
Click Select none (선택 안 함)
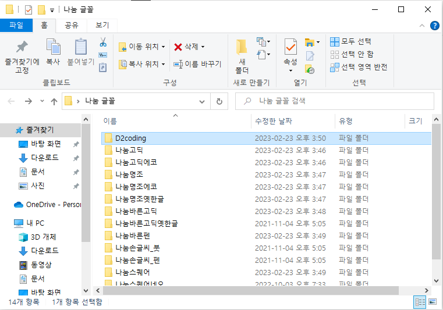coord(352,54)
